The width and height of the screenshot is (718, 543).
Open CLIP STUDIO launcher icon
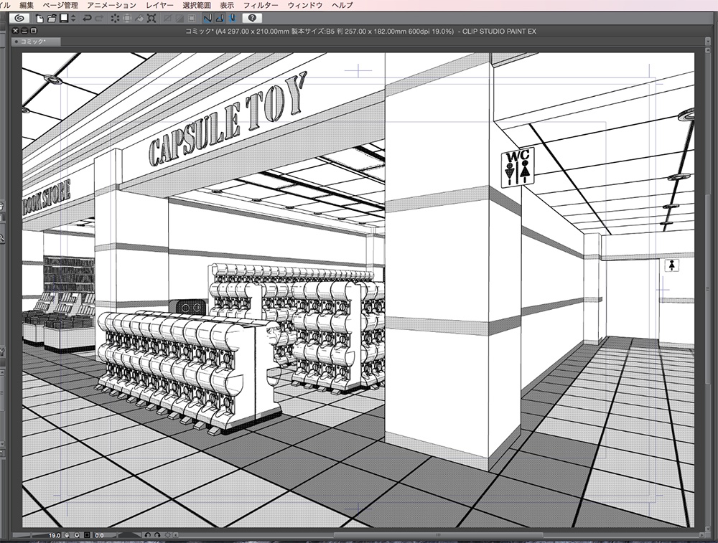pos(19,18)
